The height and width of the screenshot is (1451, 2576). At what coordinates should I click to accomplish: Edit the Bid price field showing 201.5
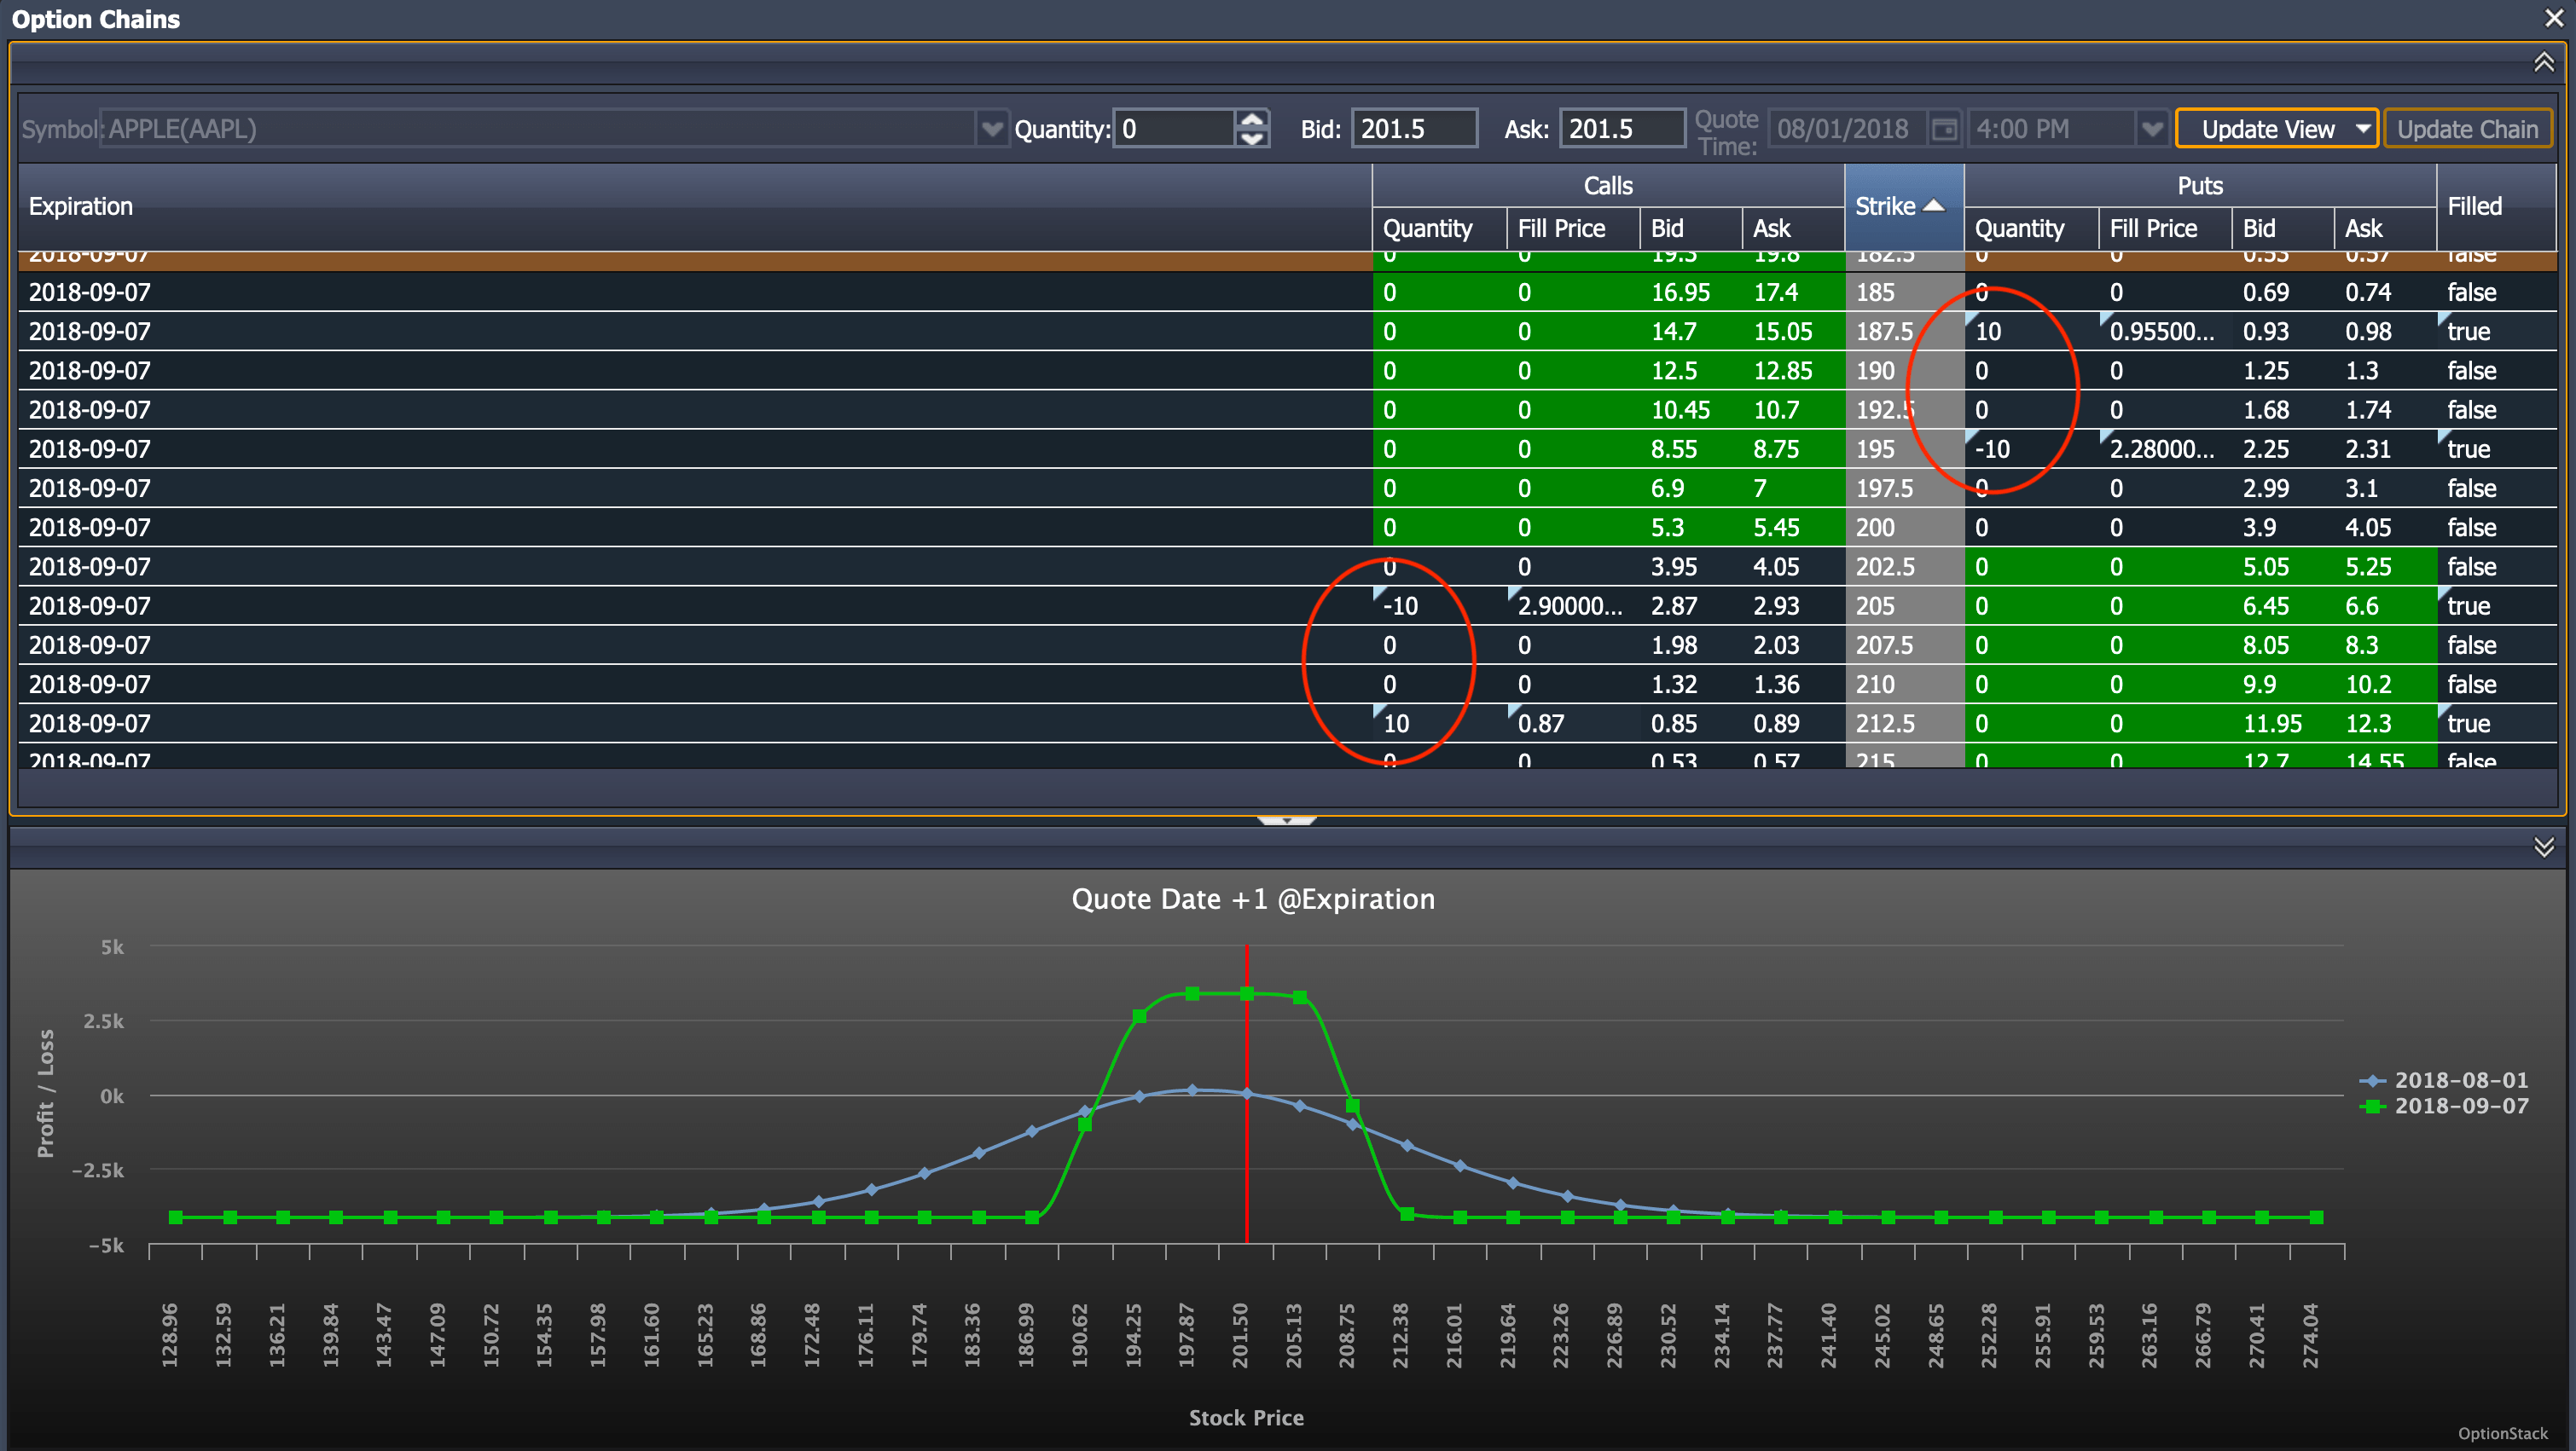pos(1414,128)
